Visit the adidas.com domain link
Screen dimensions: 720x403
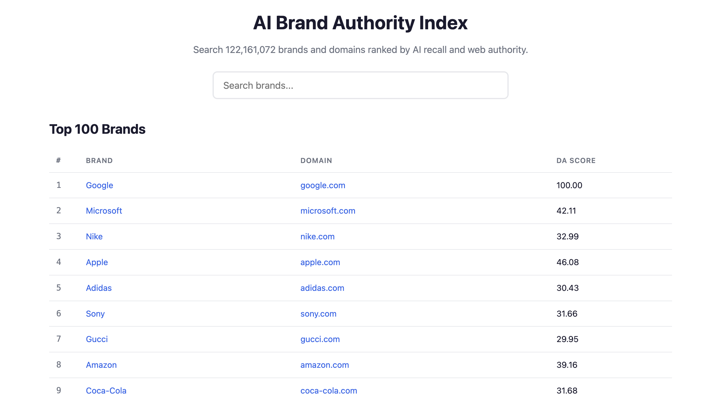pyautogui.click(x=322, y=288)
